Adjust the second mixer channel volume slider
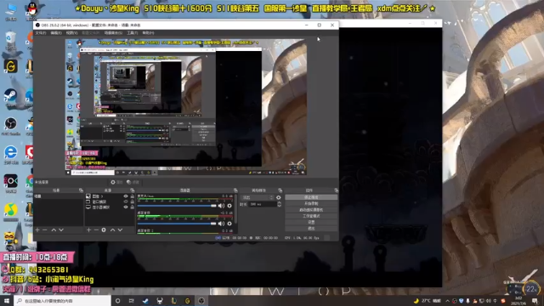544x306 pixels. (177, 224)
